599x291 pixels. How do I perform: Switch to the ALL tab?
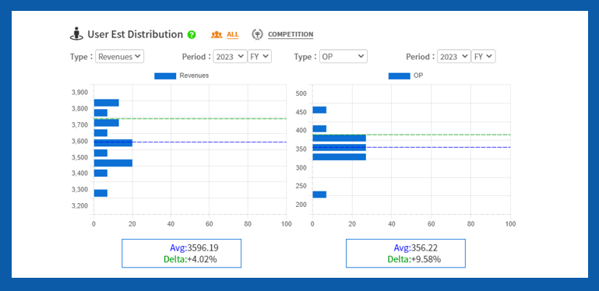pyautogui.click(x=233, y=35)
